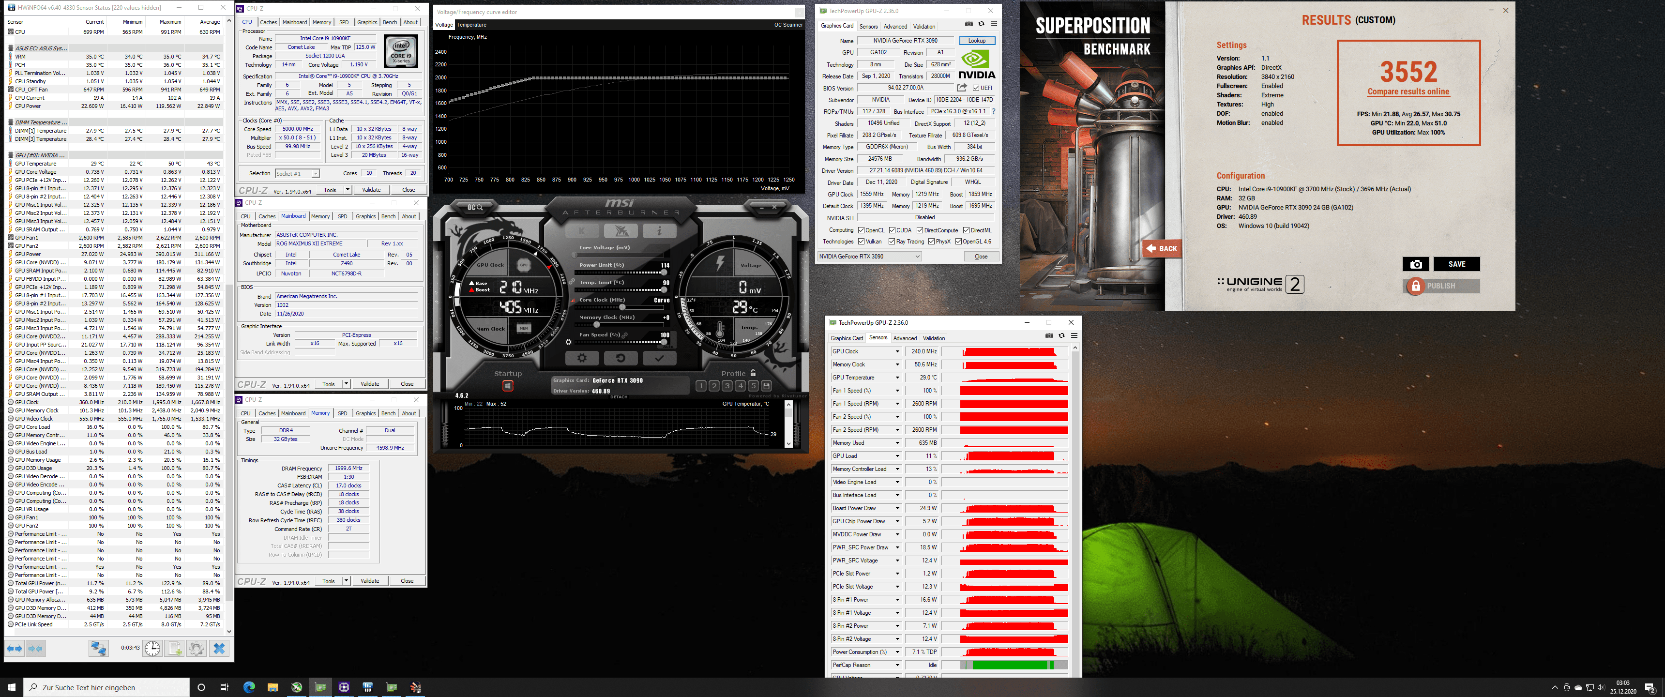Click Superposition camera screenshot button
This screenshot has height=697, width=1665.
[x=1416, y=264]
